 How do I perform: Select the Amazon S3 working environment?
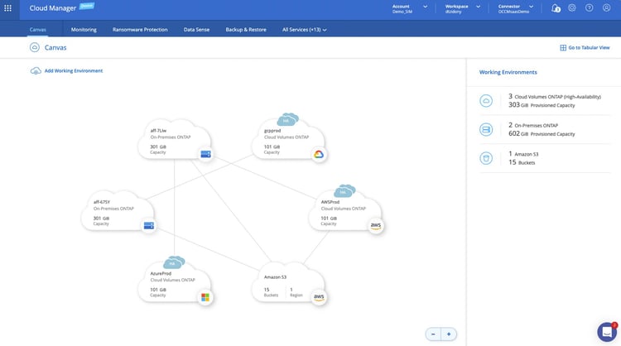286,286
